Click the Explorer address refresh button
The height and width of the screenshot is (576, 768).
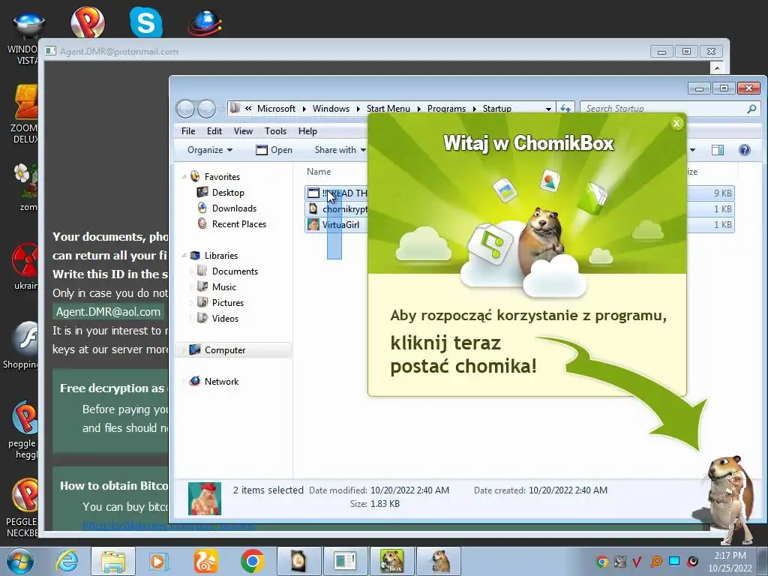[565, 108]
